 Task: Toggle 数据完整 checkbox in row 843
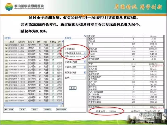(53, 54)
